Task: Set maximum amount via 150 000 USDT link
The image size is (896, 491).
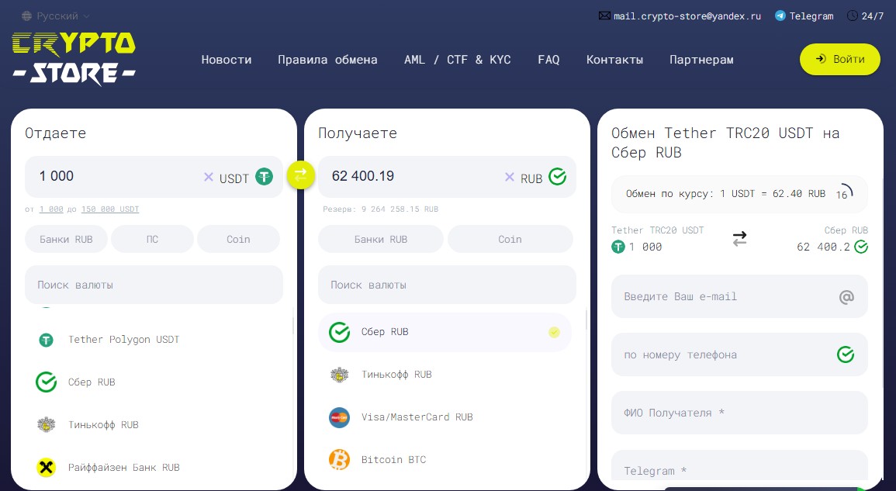Action: [110, 209]
